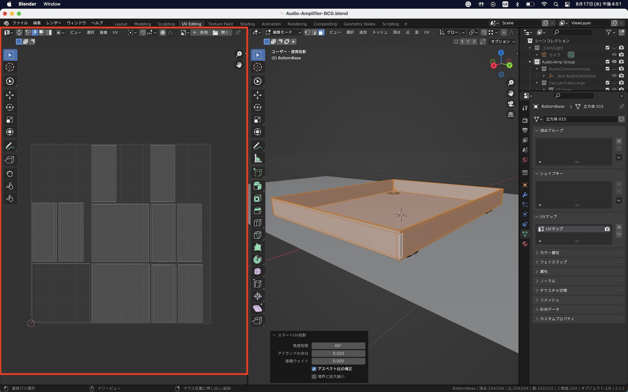Hide the Audio-Amp Group collection in viewport
Viewport: 628px width, 392px height.
pos(614,62)
